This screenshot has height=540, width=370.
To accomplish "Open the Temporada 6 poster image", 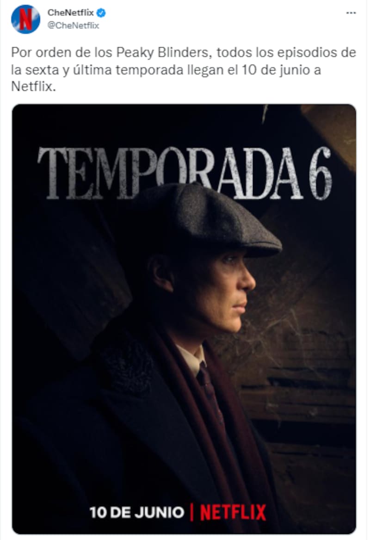I will coord(184,319).
